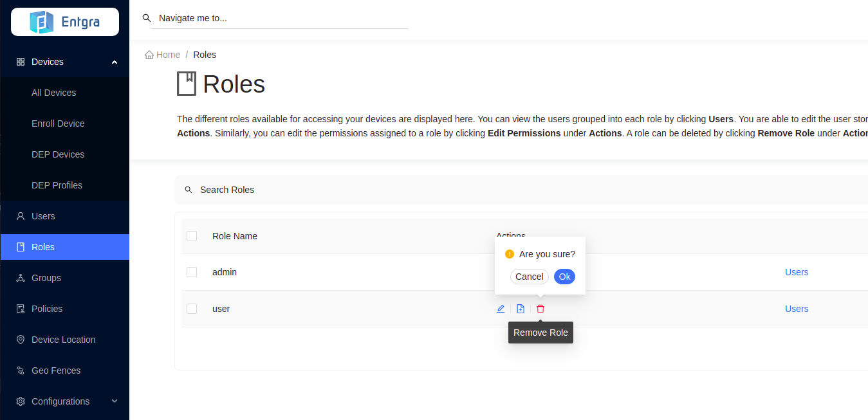Select the user role checkbox
The width and height of the screenshot is (868, 420).
pos(192,309)
